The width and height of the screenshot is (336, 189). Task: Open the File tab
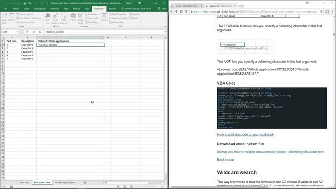(5, 9)
